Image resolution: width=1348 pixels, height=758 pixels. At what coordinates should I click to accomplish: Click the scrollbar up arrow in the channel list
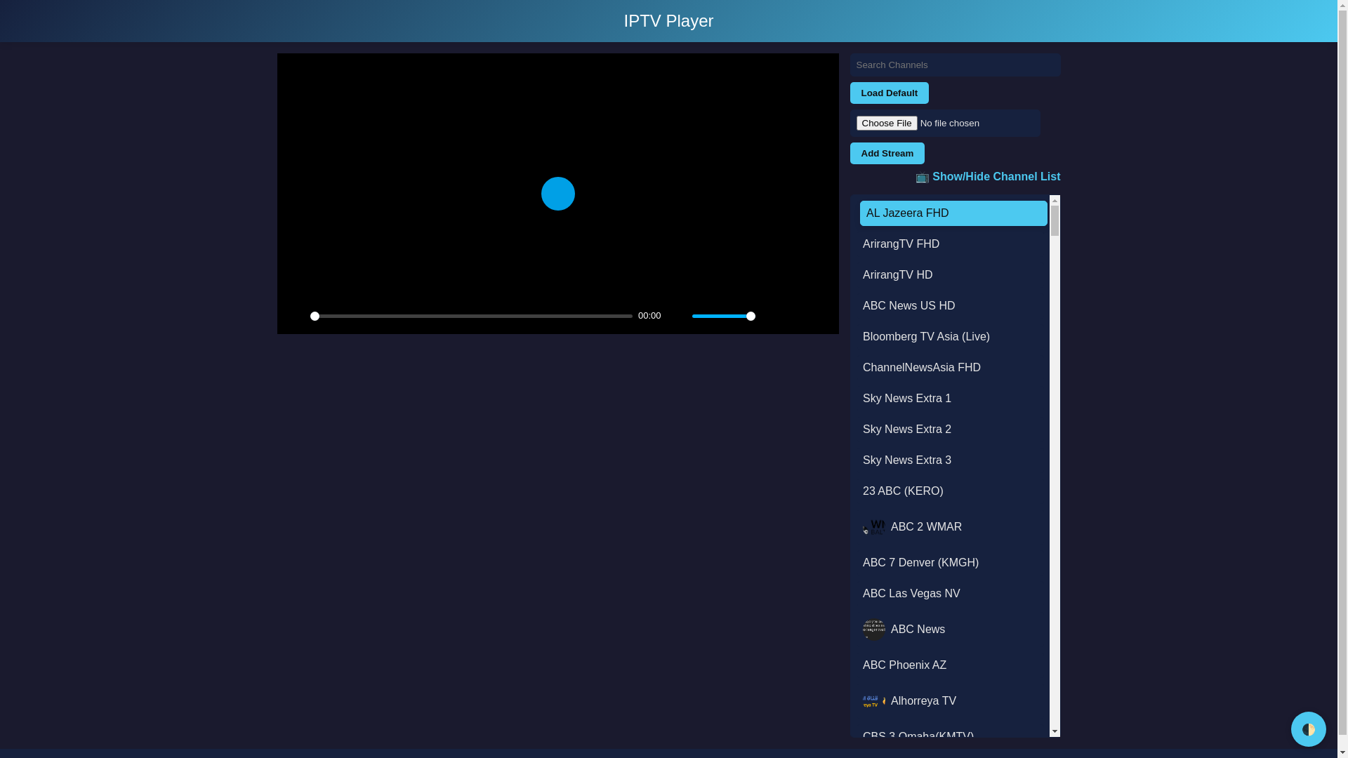click(1055, 201)
